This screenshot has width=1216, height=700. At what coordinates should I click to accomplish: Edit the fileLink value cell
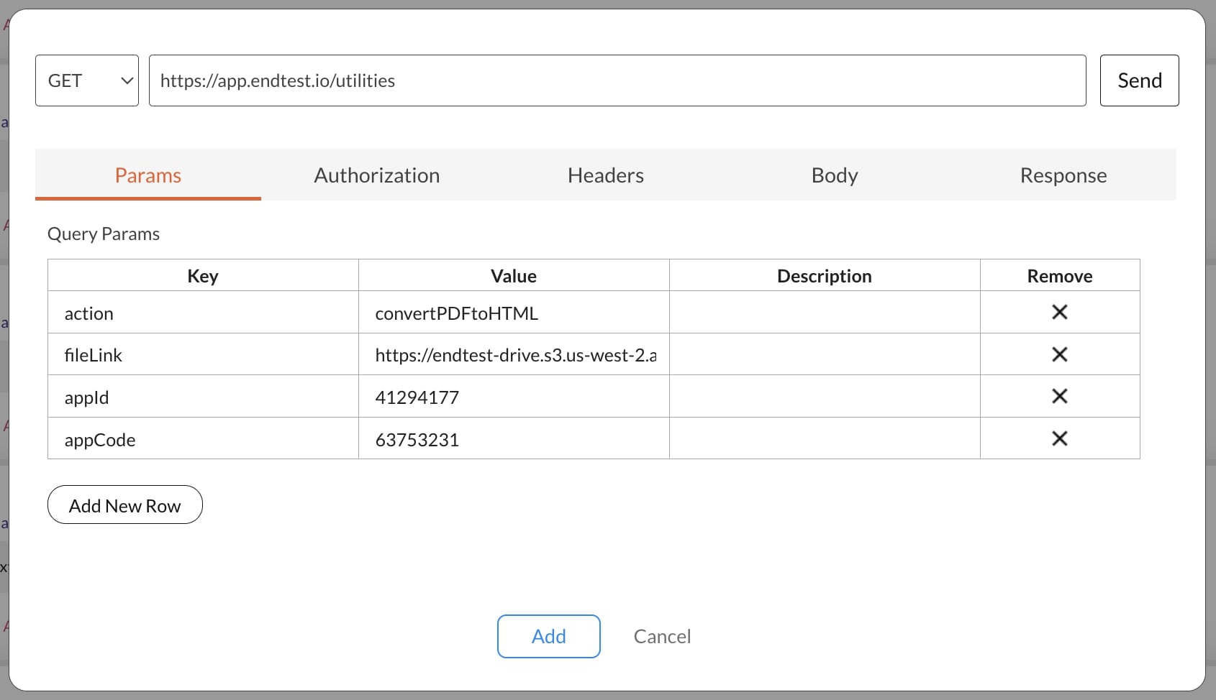(x=513, y=354)
